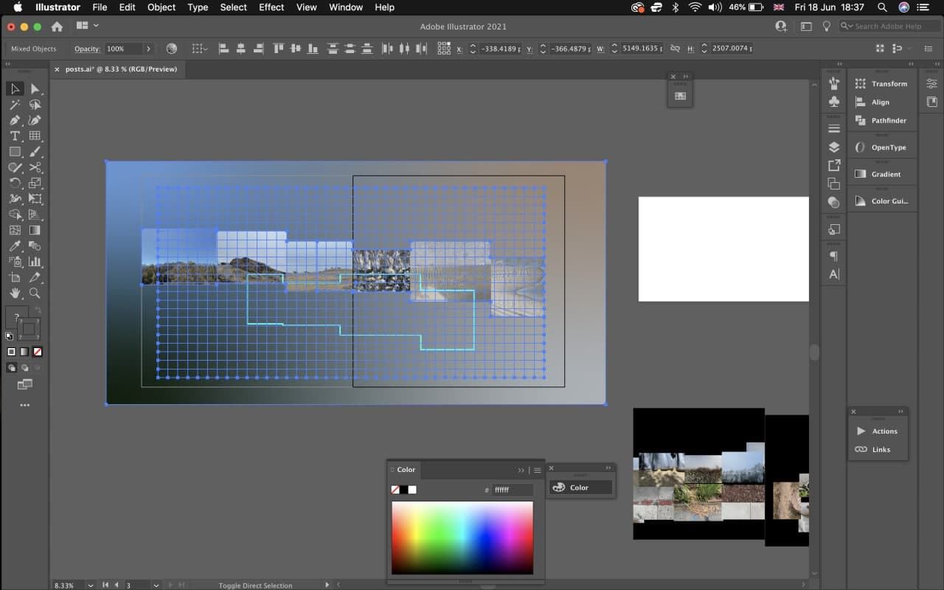944x590 pixels.
Task: Open the Actions panel
Action: 884,431
